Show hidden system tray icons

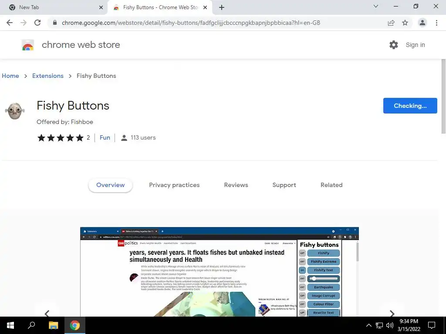click(368, 325)
